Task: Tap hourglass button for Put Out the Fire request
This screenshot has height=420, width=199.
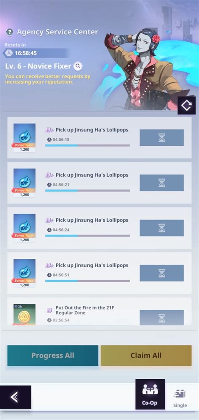Action: click(162, 318)
